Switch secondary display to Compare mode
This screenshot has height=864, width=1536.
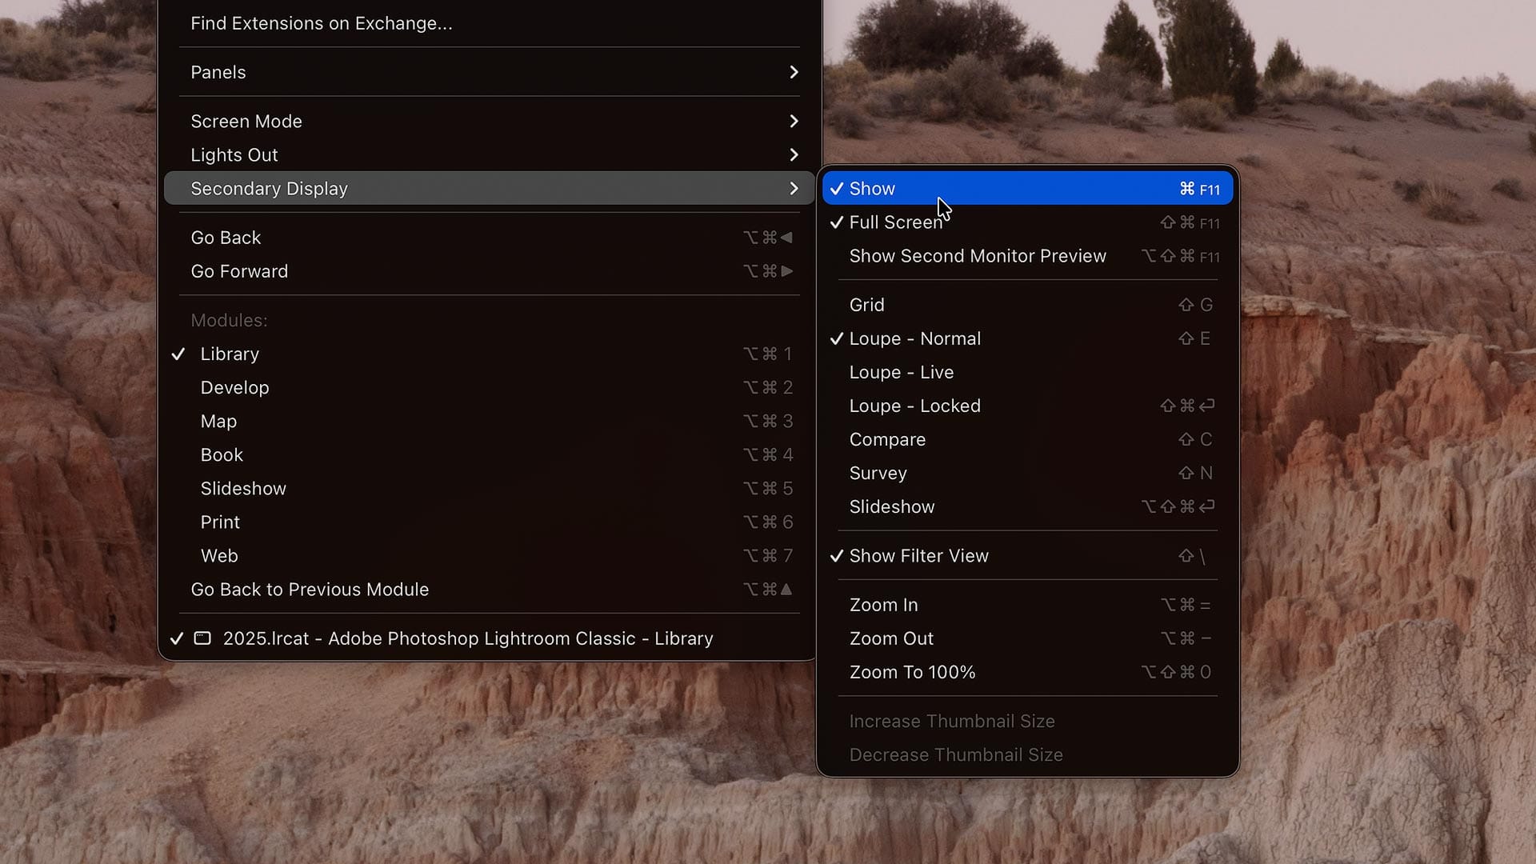(x=887, y=439)
